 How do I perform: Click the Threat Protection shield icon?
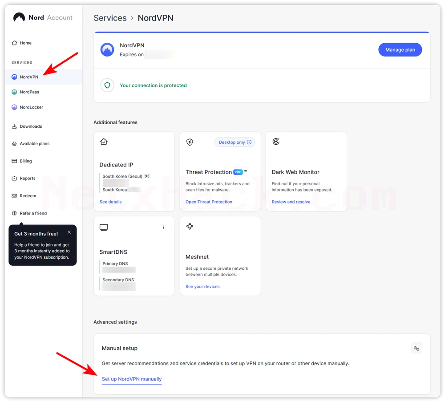coord(190,142)
